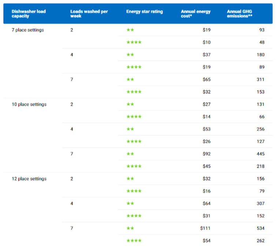The image size is (276, 249).
Task: Click the four-star rating in the $54 row
Action: pos(134,241)
